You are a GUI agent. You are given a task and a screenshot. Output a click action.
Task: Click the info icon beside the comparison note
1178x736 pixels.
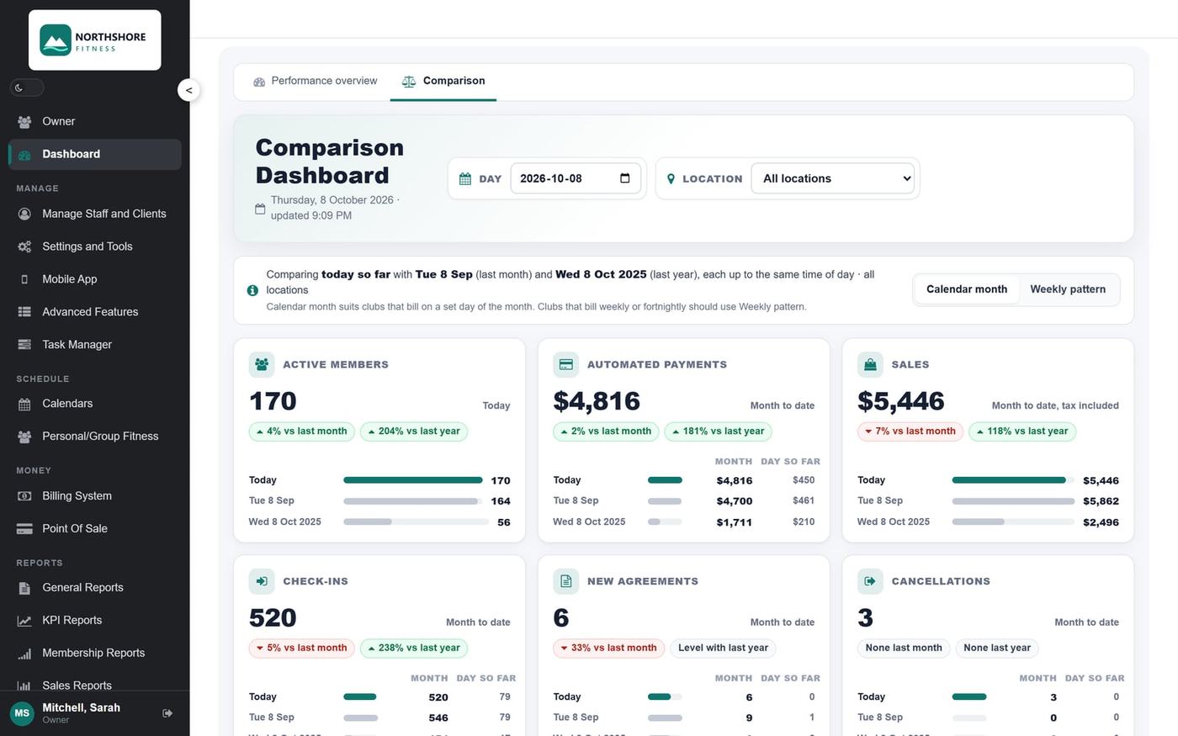(252, 290)
